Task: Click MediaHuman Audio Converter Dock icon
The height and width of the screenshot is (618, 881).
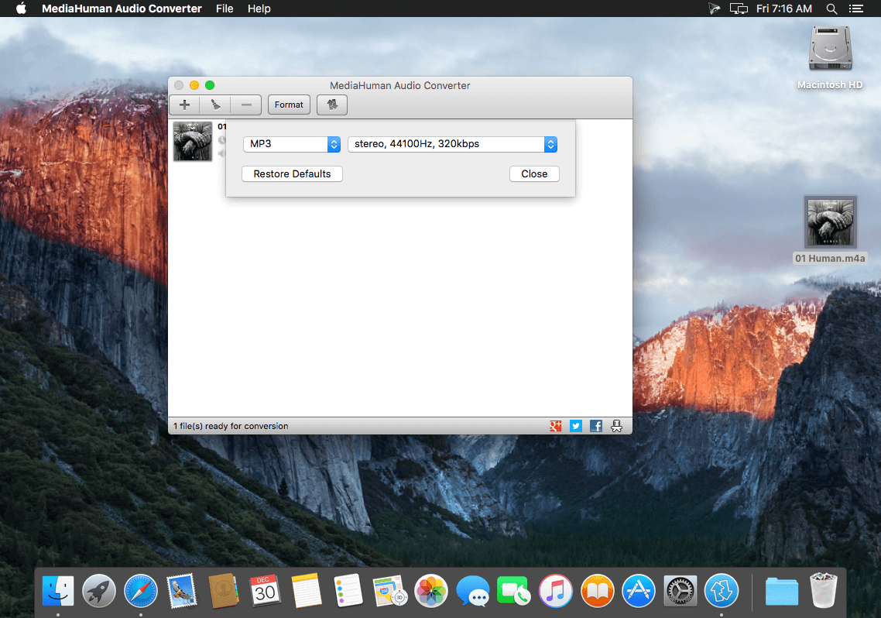Action: click(722, 591)
